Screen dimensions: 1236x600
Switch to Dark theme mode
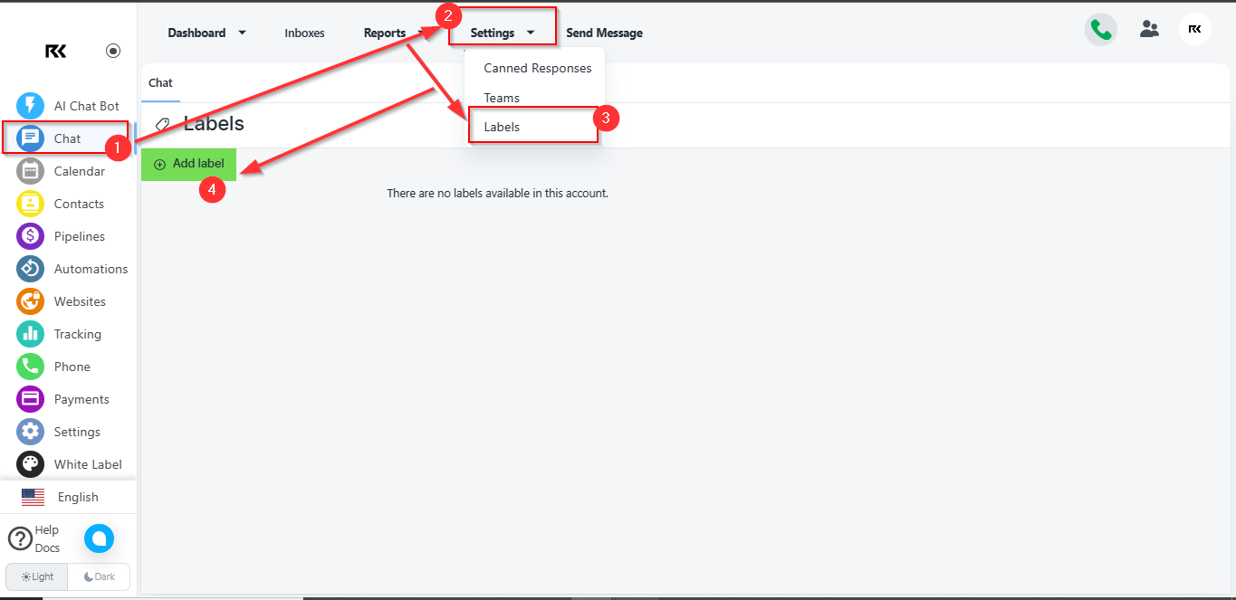tap(99, 576)
